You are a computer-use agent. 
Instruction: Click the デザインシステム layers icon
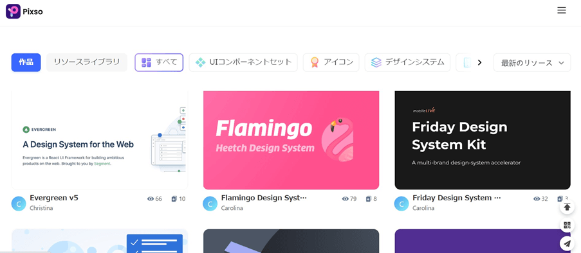(376, 62)
